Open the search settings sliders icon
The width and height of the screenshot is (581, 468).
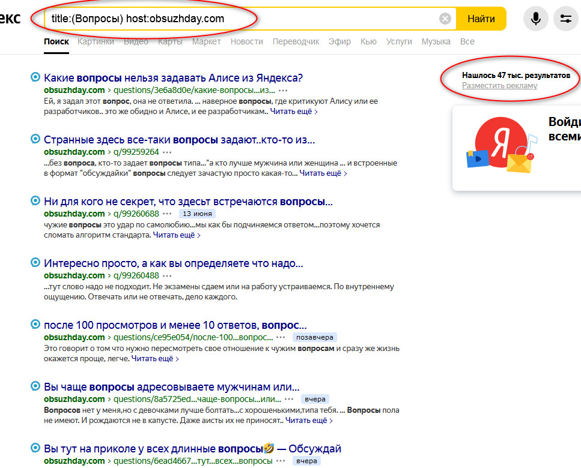566,19
